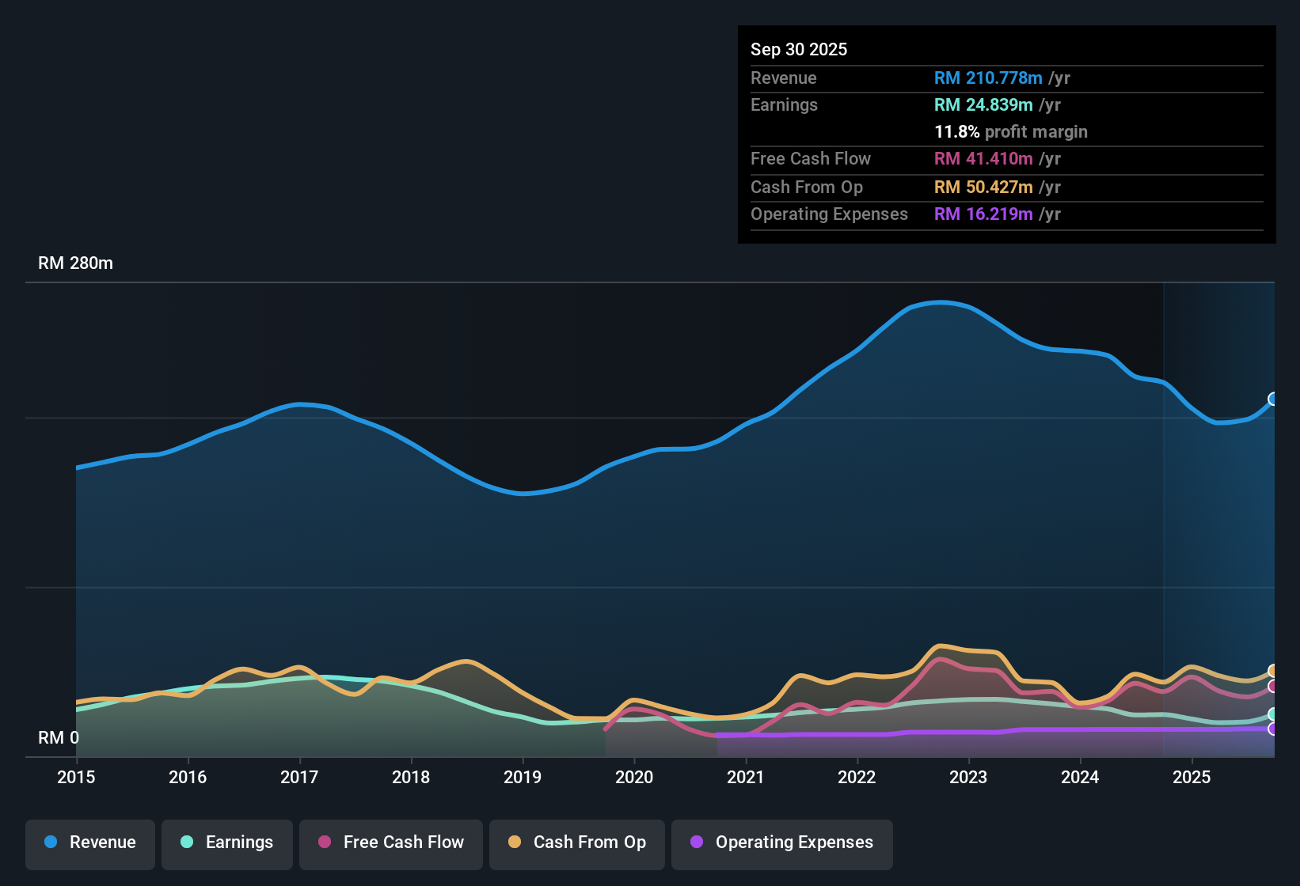The image size is (1300, 886).
Task: Expand the Cash From Op legend entry
Action: 576,842
